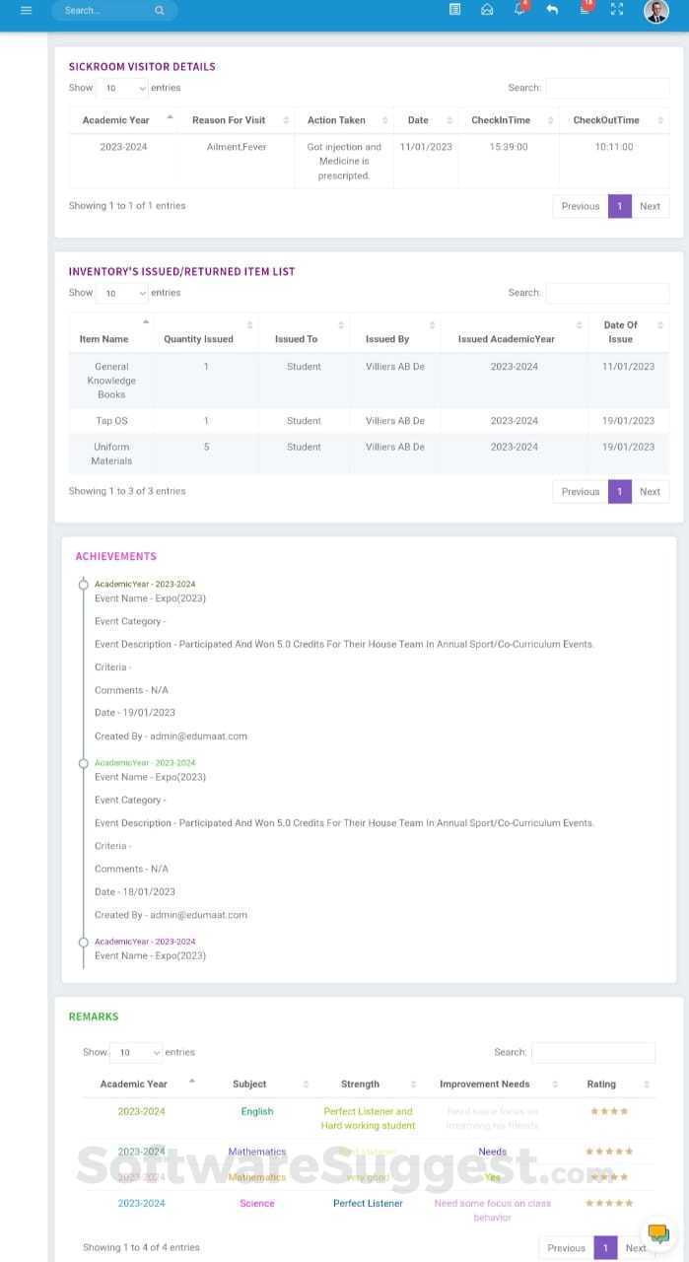Open the document list icon in header

(x=454, y=10)
